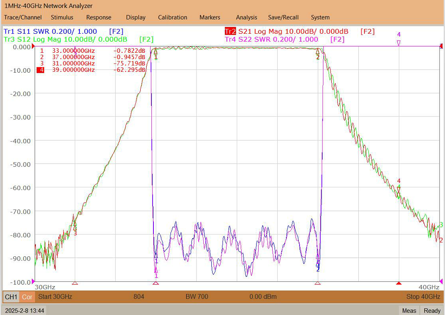Click the Meas status button
Screen dimensions: 445x315
point(409,310)
